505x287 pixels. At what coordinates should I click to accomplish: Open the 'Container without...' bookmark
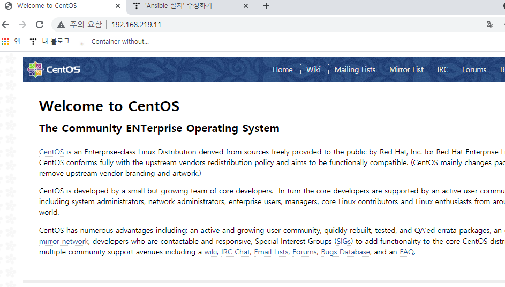click(x=114, y=42)
